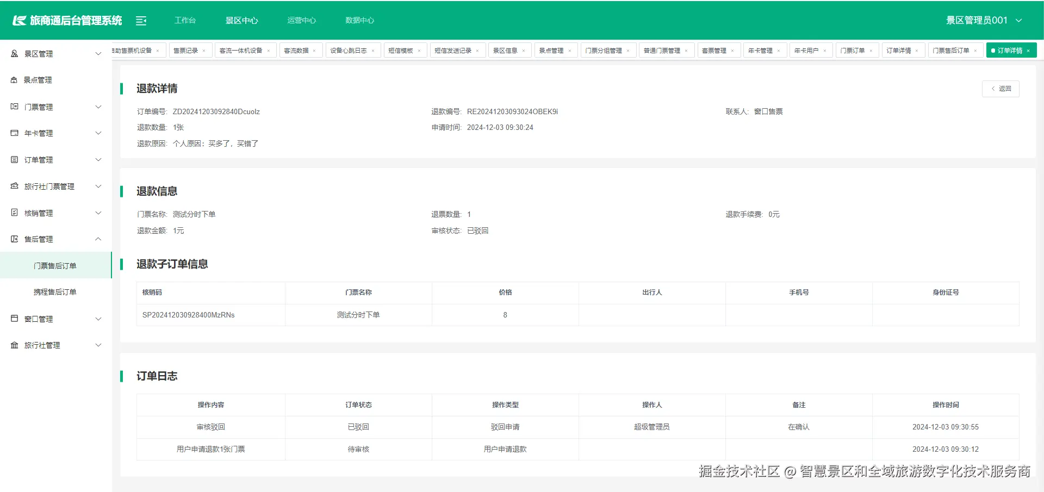Screen dimensions: 1044x492
Task: Click the 订单管理 sidebar icon
Action: click(x=14, y=159)
